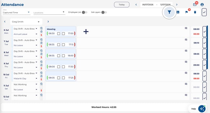Open the filter funnel icon

[169, 12]
